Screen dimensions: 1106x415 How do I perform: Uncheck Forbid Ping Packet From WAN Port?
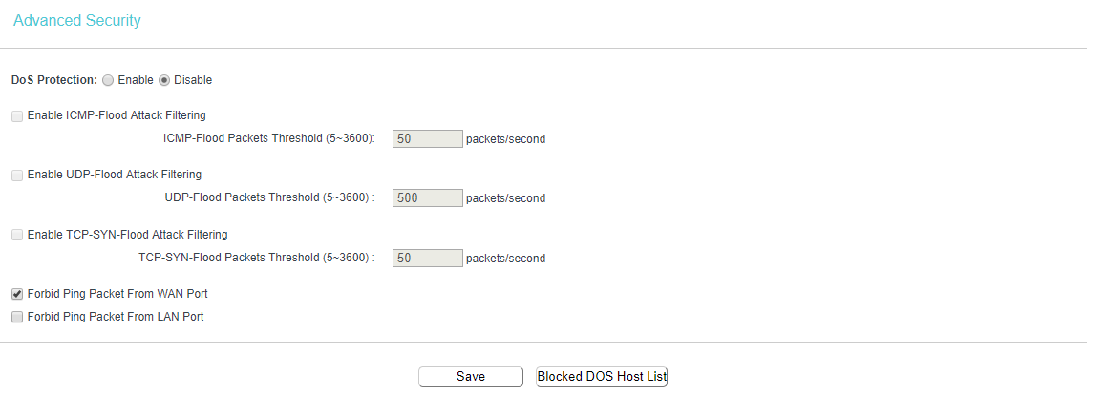pyautogui.click(x=17, y=294)
